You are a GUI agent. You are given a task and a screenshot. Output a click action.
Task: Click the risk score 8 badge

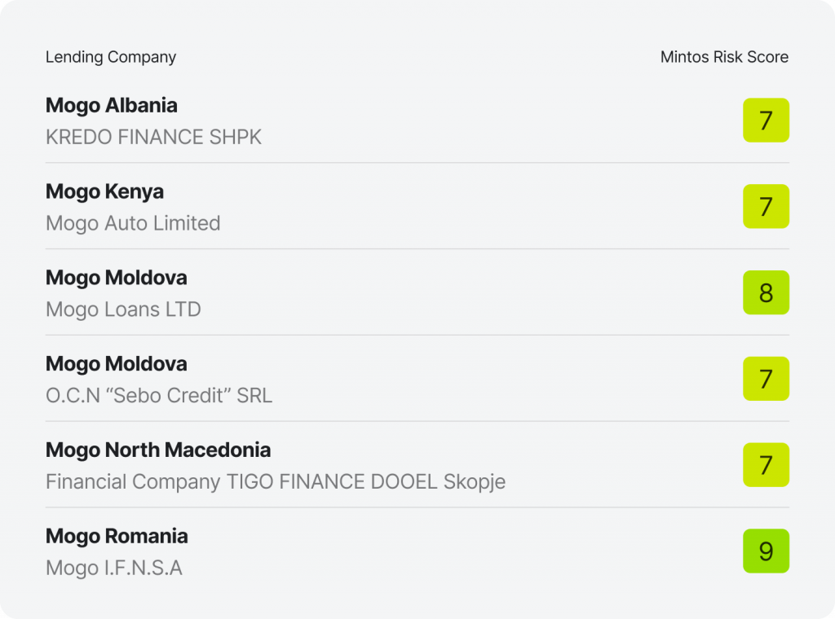pyautogui.click(x=766, y=292)
